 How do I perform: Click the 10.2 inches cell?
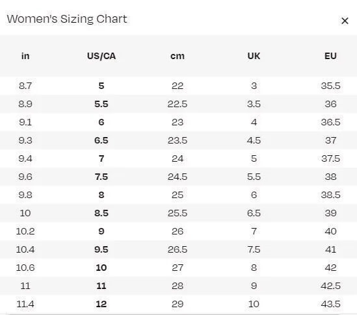25,231
